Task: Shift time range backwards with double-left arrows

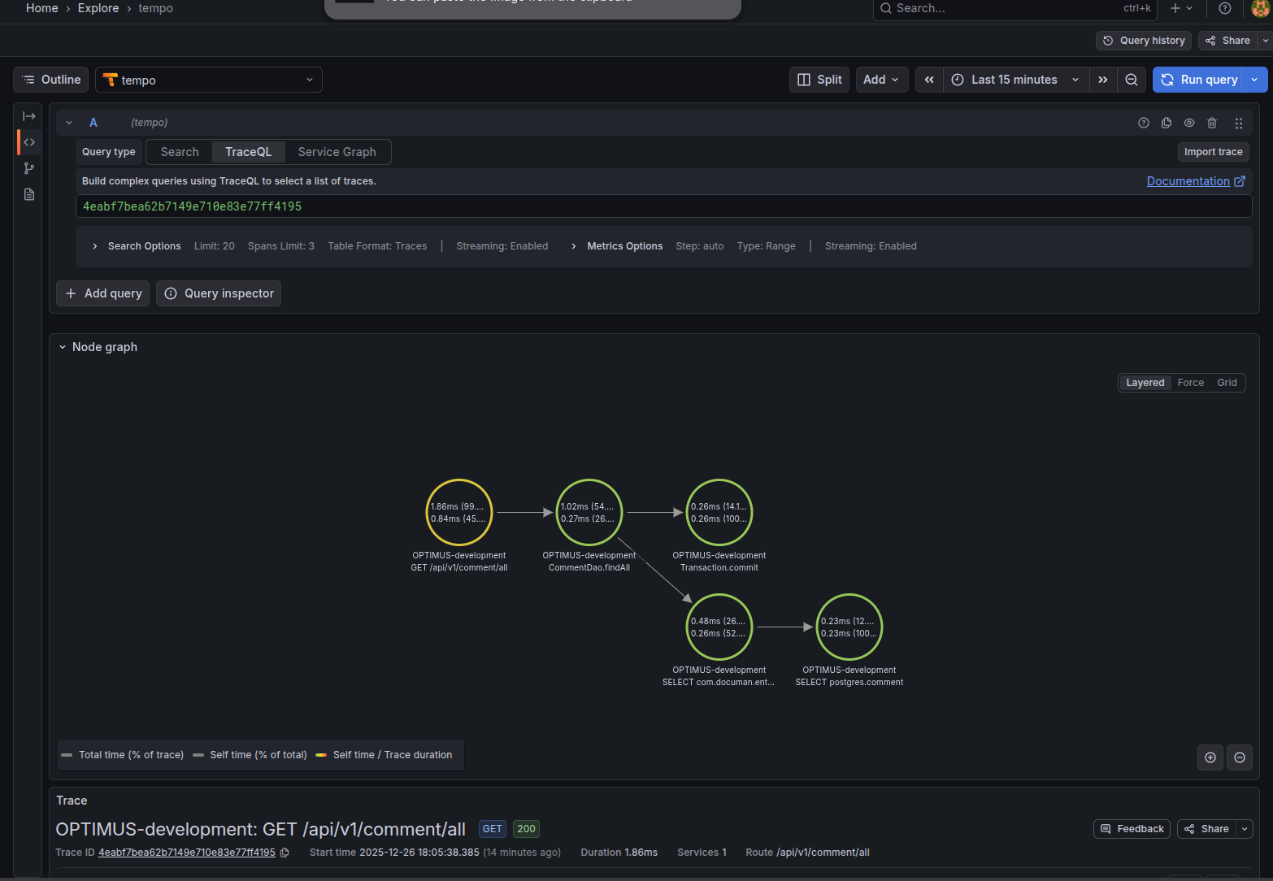Action: (929, 80)
